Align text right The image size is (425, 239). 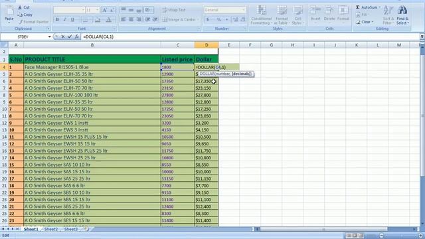point(139,19)
